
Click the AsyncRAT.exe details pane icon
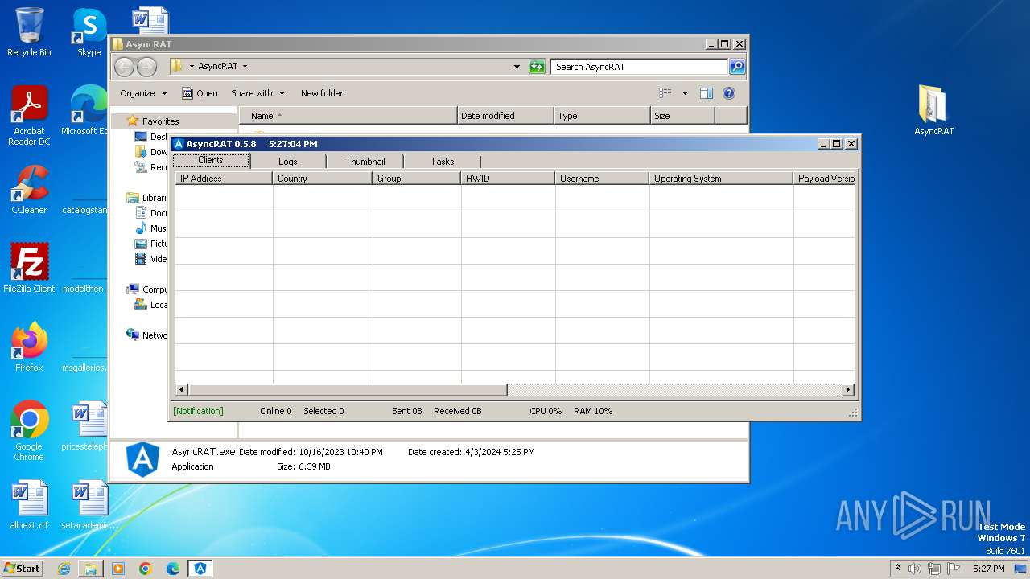tap(142, 459)
